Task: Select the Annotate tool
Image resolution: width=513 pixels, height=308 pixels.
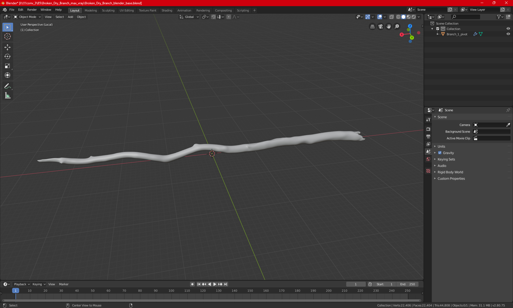Action: tap(7, 86)
